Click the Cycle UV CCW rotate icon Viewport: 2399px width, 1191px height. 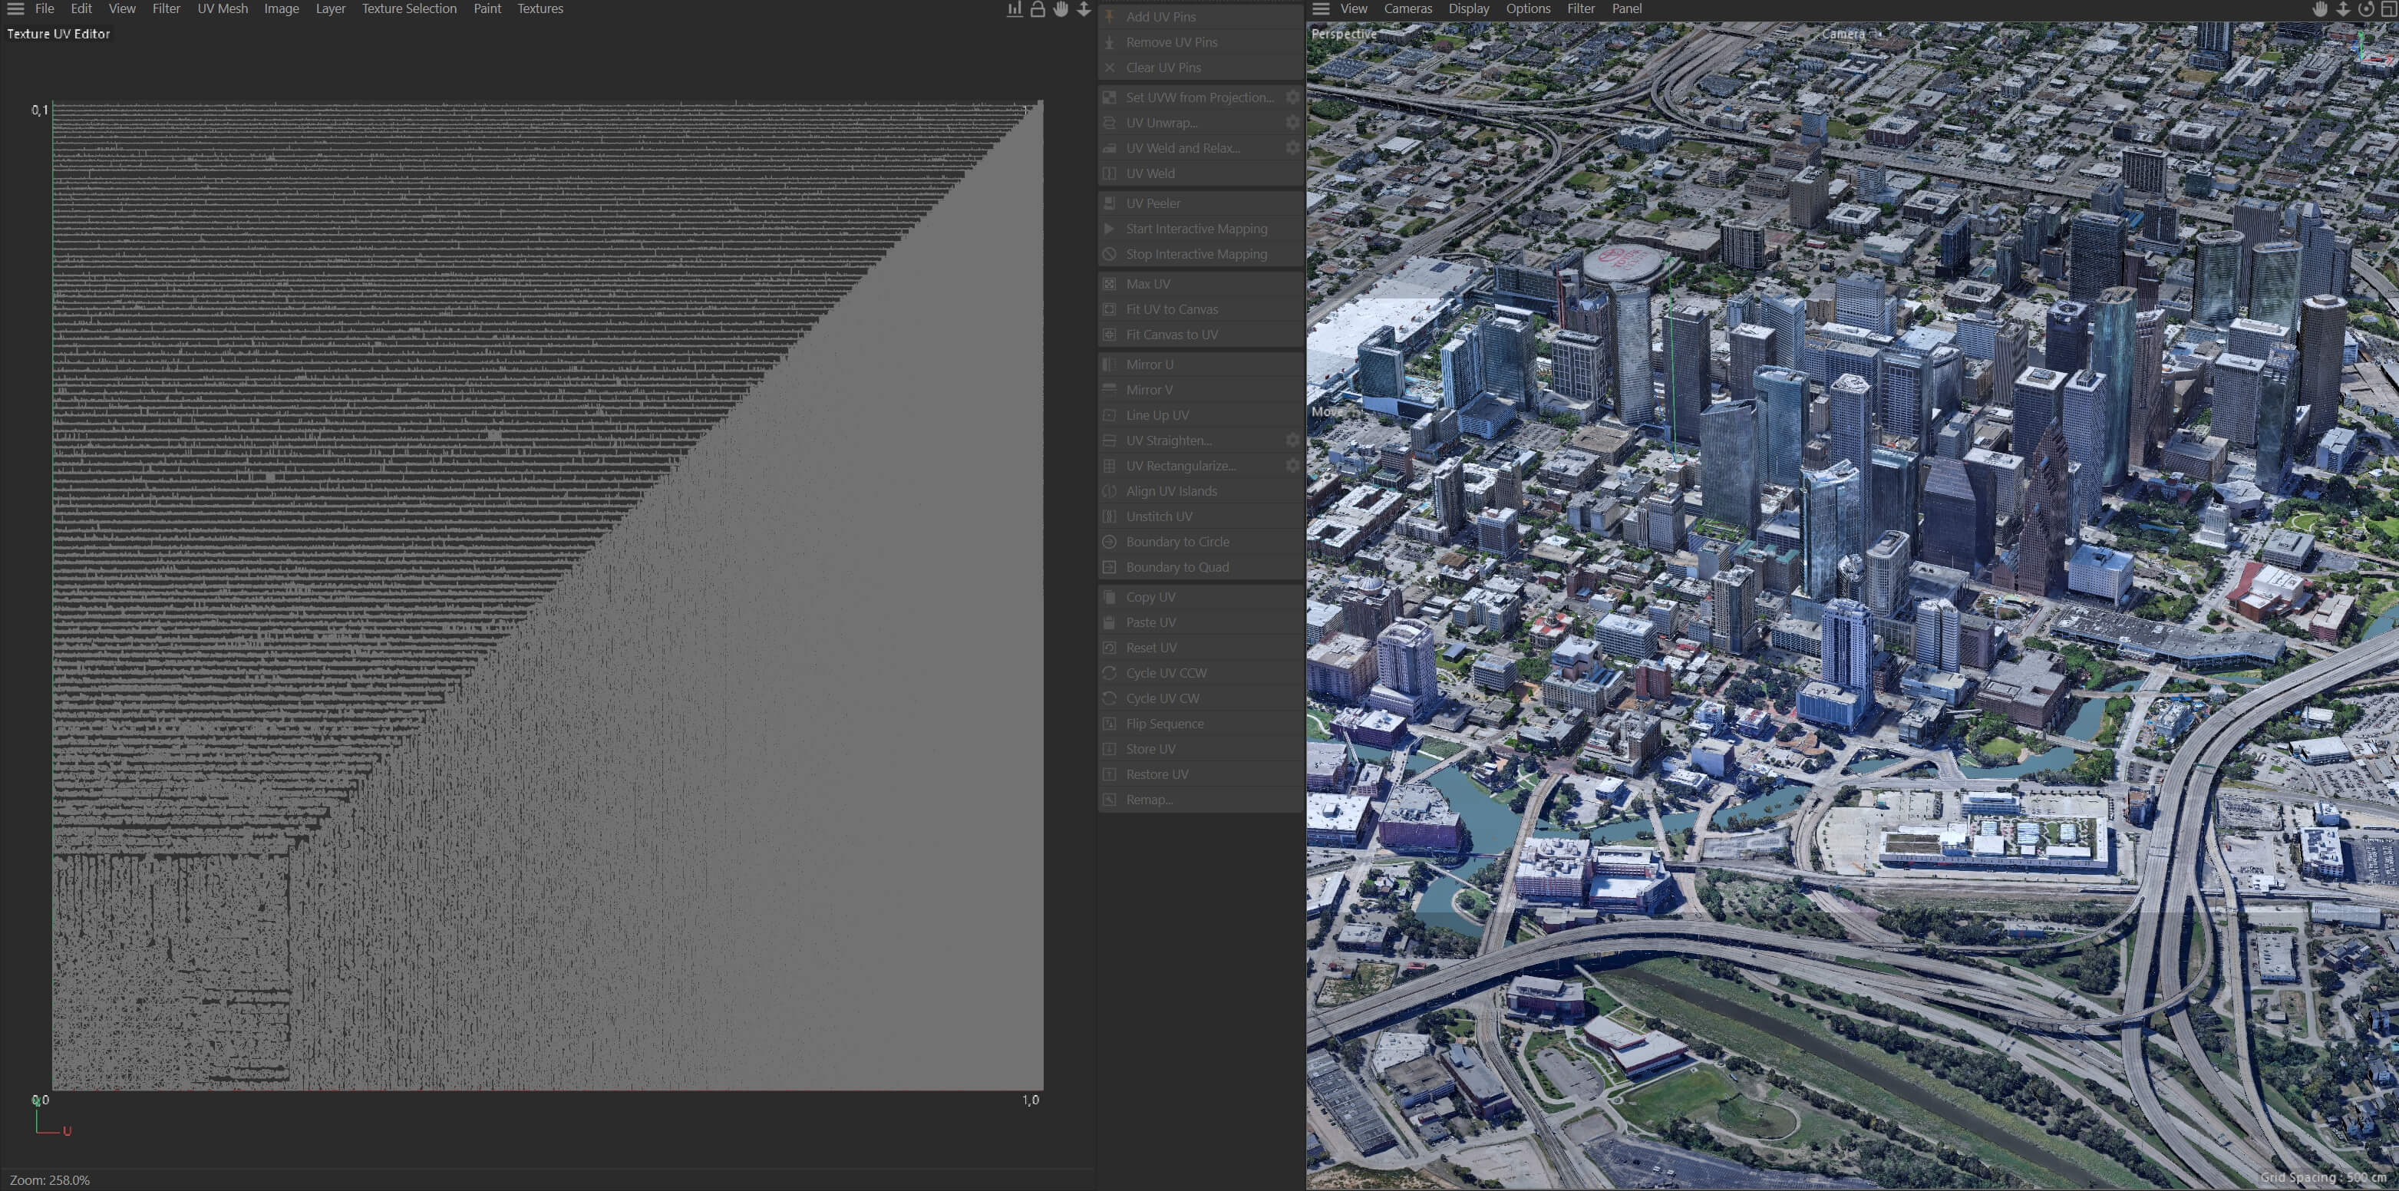(1109, 672)
